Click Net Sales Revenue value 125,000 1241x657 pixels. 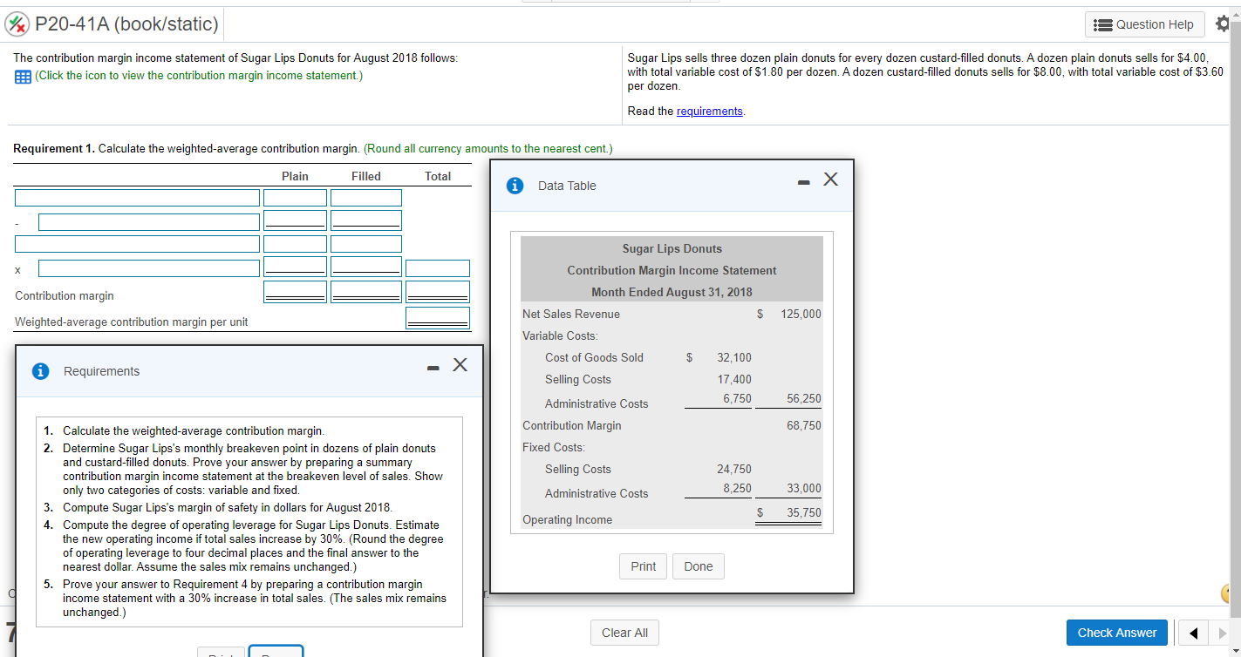801,314
